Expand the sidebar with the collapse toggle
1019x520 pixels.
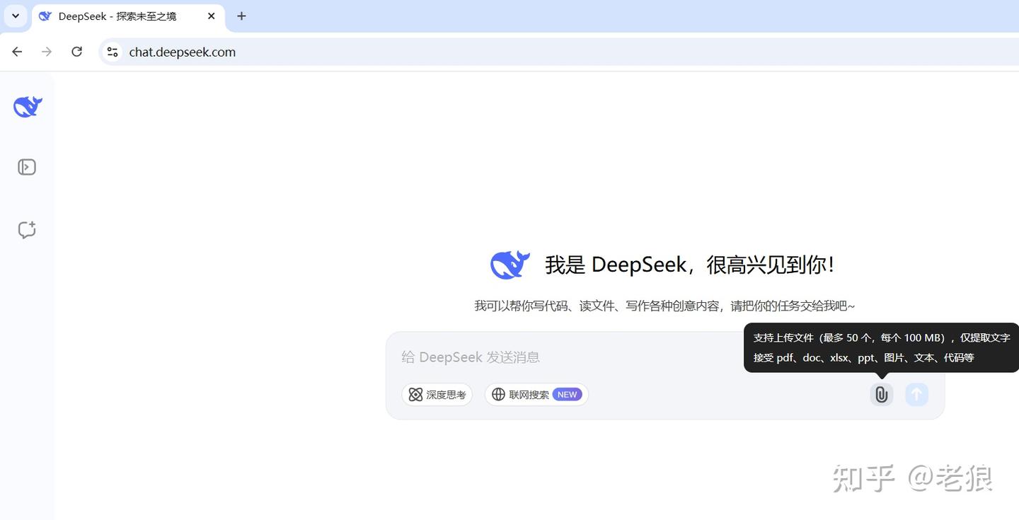(27, 167)
